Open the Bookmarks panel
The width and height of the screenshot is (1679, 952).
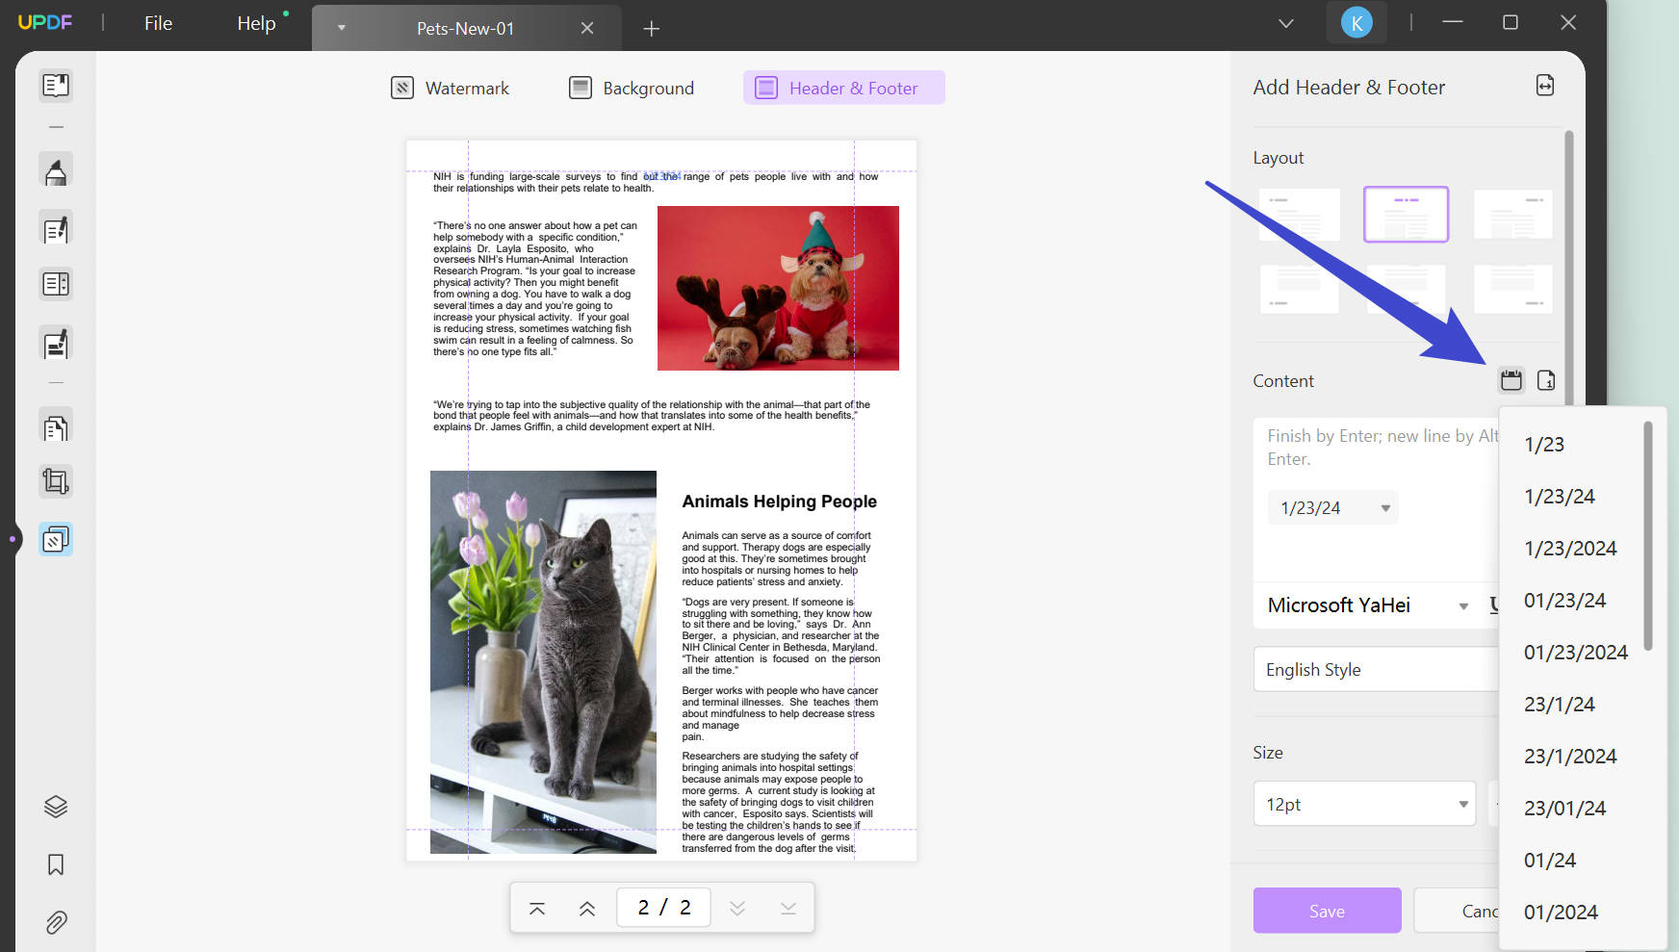click(55, 864)
